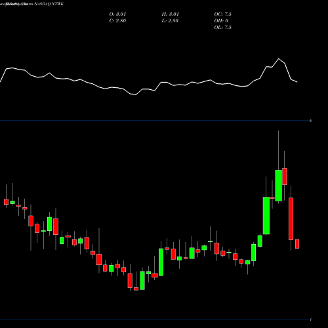The width and height of the screenshot is (328, 328).
Task: Click the 'OL: 7.5' reading
Action: coord(223,28)
